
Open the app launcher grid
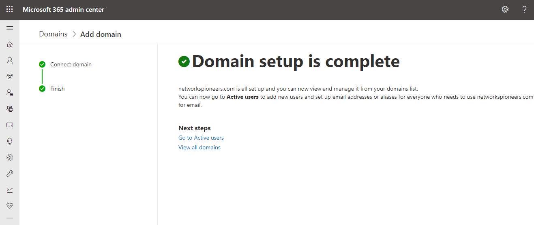10,9
